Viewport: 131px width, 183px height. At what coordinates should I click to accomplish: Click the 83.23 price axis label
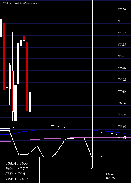click(x=122, y=44)
